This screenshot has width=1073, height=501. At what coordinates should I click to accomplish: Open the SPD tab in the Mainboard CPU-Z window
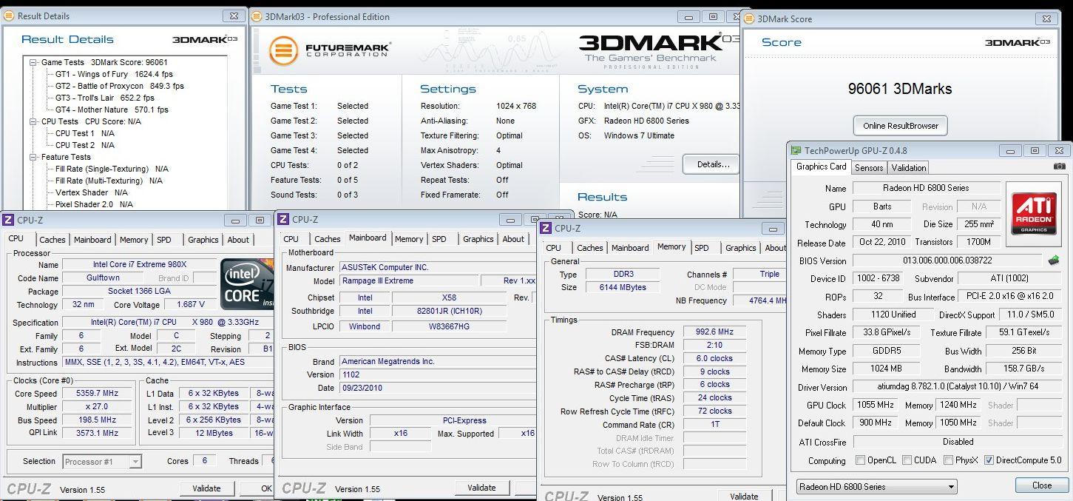pos(439,239)
